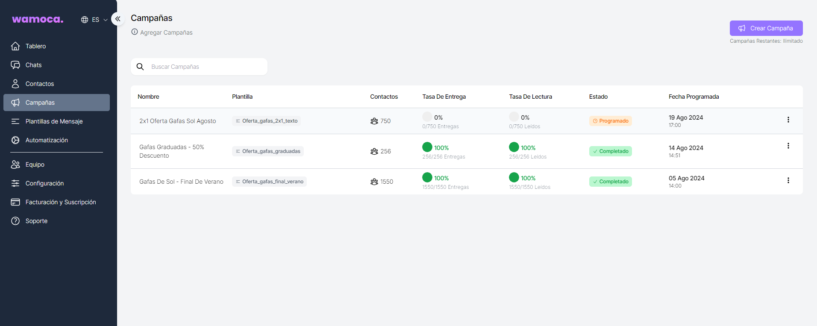
Task: Open Tablero from the sidebar
Action: click(x=35, y=46)
